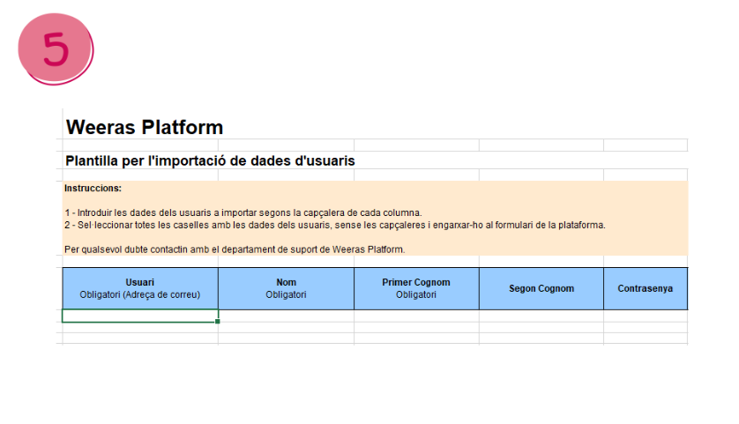Click instruction line 2 'Sel·leccionar totes les caselles'
Viewport: 739px width, 424px height.
[x=334, y=225]
